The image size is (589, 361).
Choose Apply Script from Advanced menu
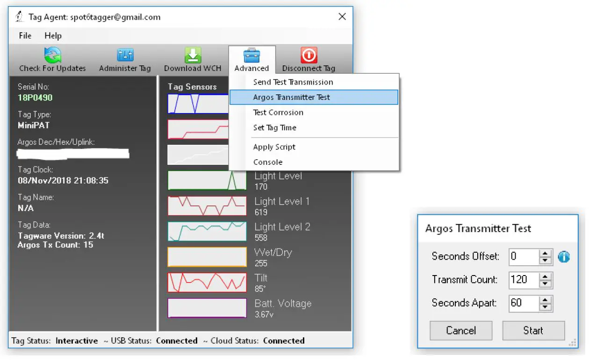coord(314,147)
